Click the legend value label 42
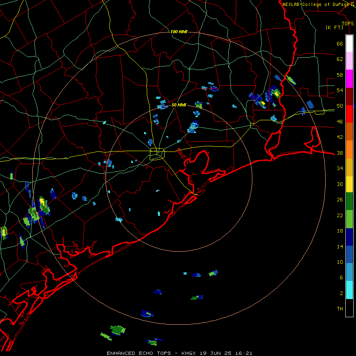The width and height of the screenshot is (356, 356). click(340, 137)
